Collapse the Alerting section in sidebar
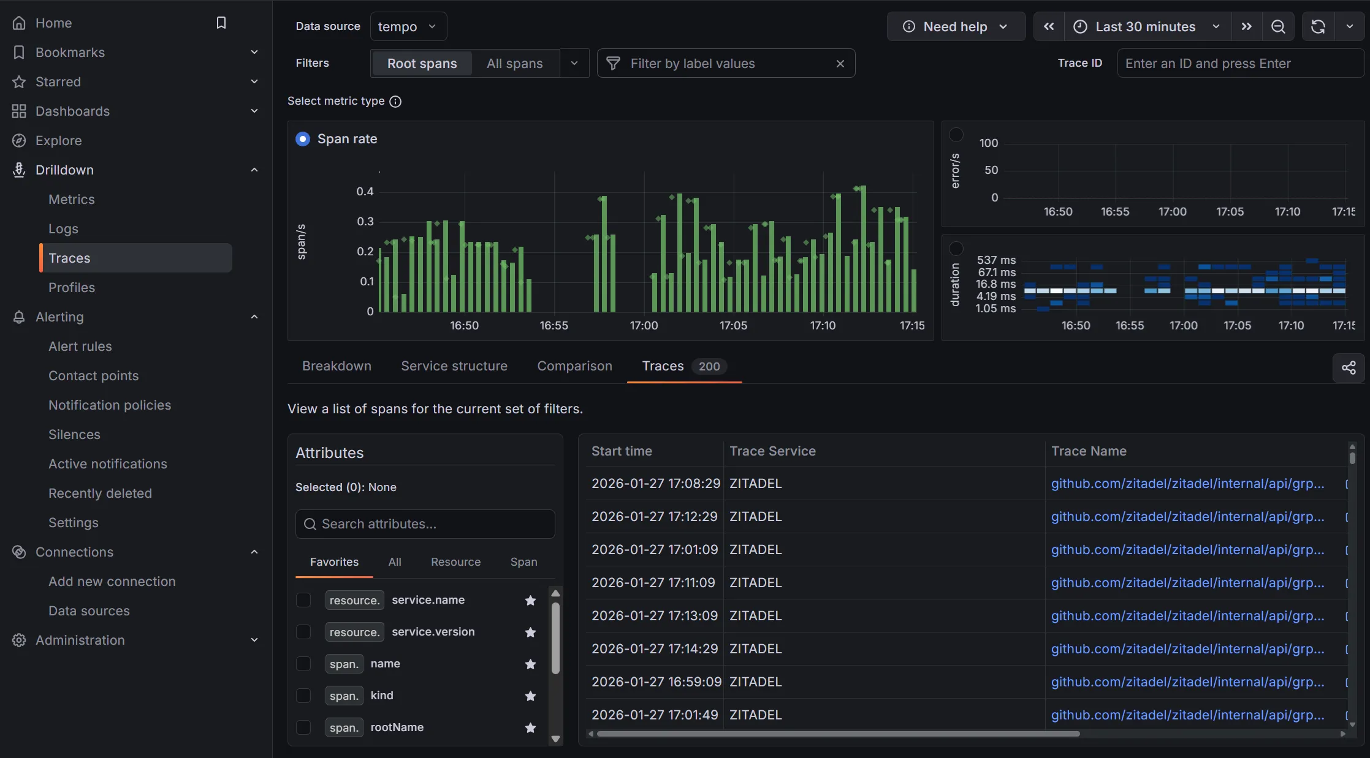The height and width of the screenshot is (758, 1370). 254,317
